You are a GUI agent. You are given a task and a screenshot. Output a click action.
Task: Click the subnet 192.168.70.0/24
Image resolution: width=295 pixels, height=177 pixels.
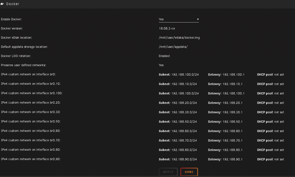tap(184, 141)
